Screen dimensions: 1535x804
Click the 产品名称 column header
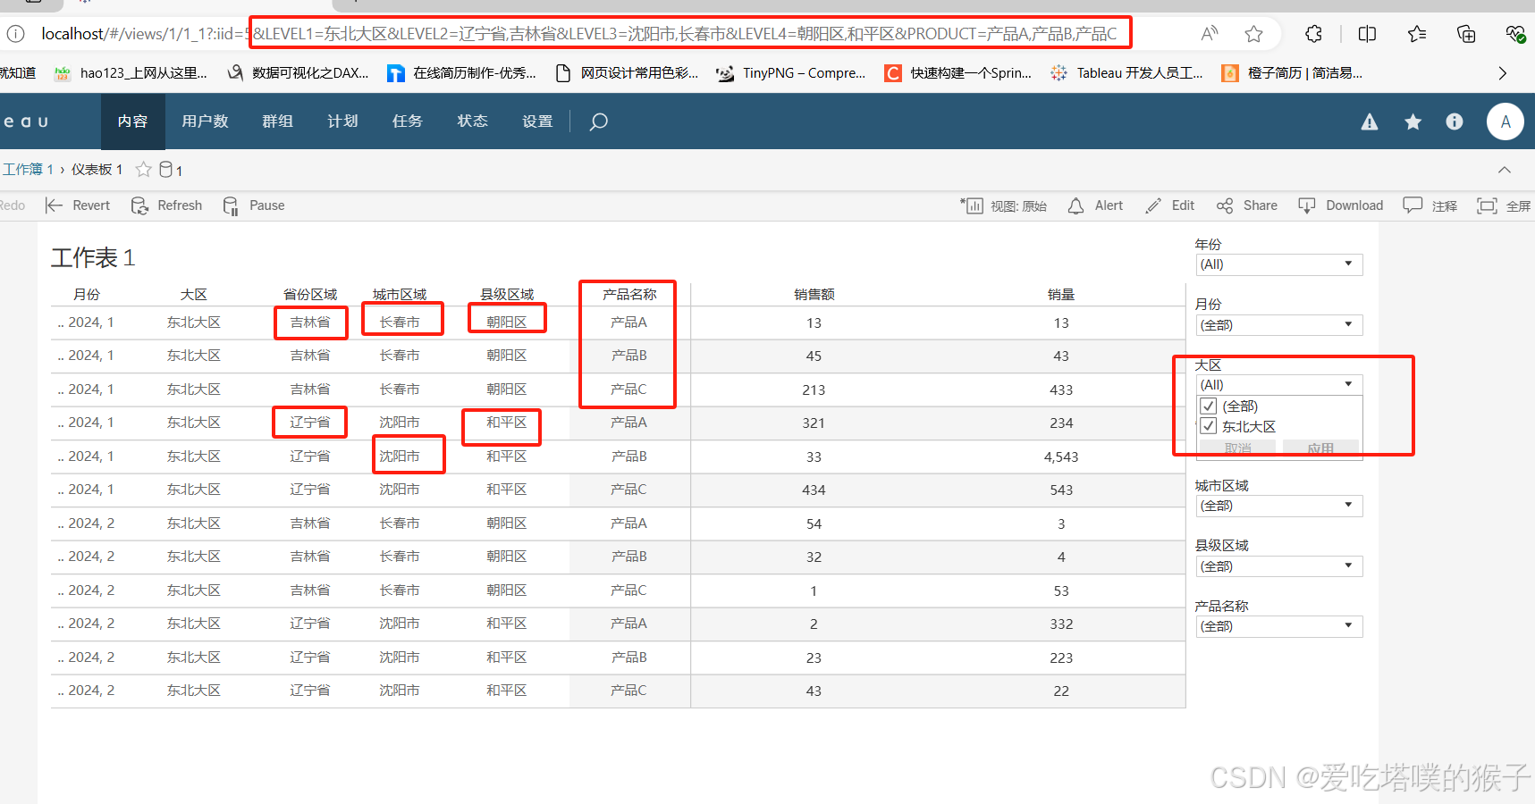pos(629,295)
